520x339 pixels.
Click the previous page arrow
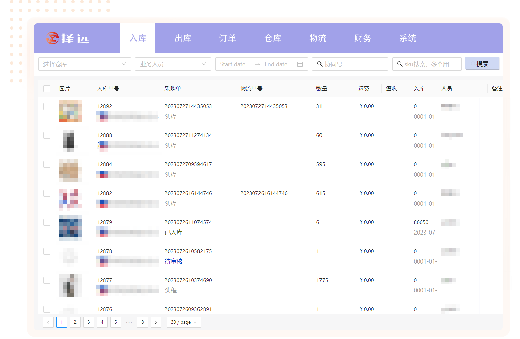tap(48, 322)
